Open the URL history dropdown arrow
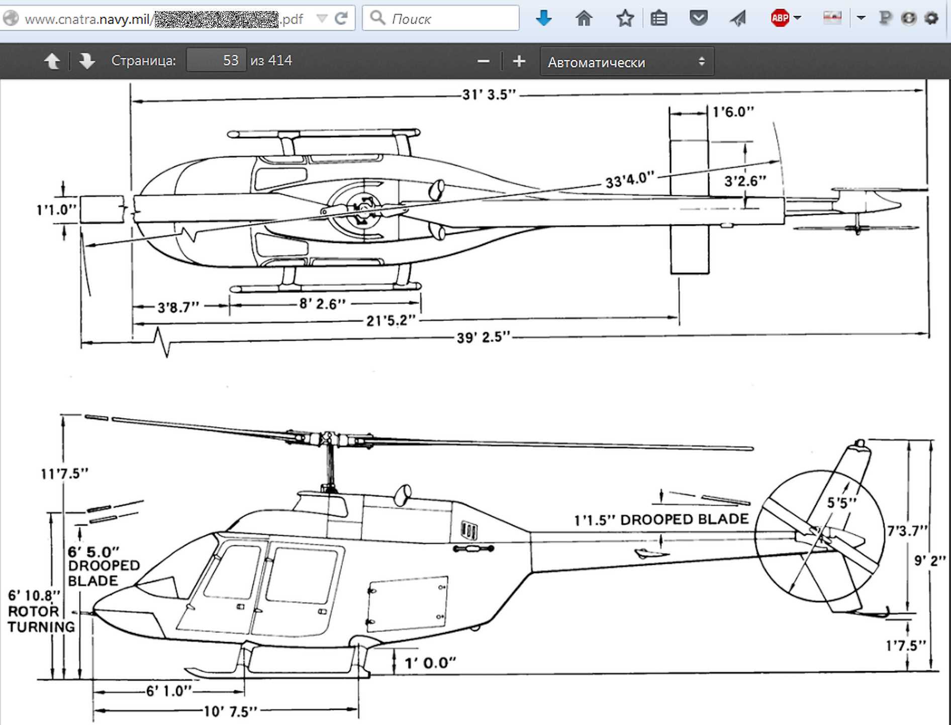Viewport: 951px width, 725px height. (322, 19)
